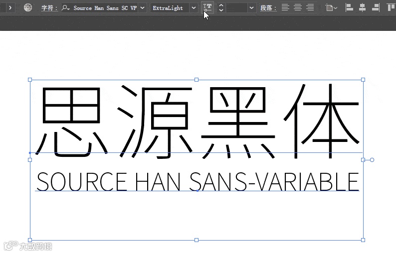
Task: Click the bottom-left text frame handle
Action: click(30, 240)
